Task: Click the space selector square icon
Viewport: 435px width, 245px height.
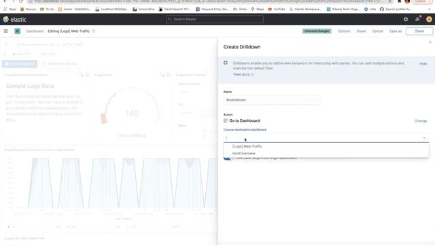Action: pos(18,31)
